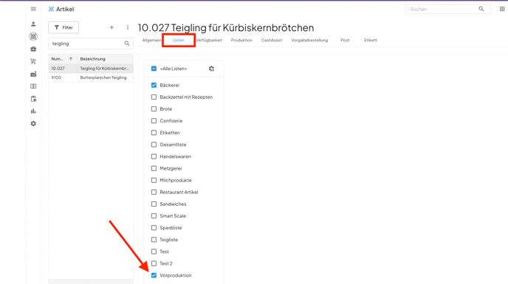Check Backzettel mit Rezepten checkbox

[154, 97]
